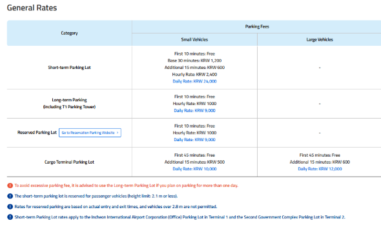Click the short-term height limit note text
This screenshot has height=232, width=381.
(x=96, y=196)
